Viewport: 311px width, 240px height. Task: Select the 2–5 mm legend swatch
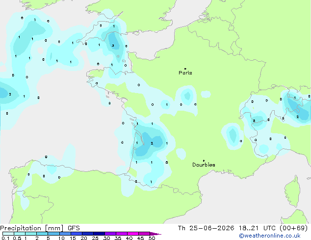42,234
